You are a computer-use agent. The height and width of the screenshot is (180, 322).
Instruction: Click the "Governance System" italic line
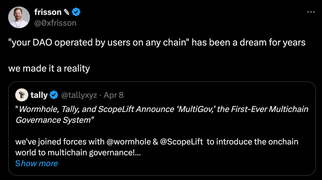point(55,120)
